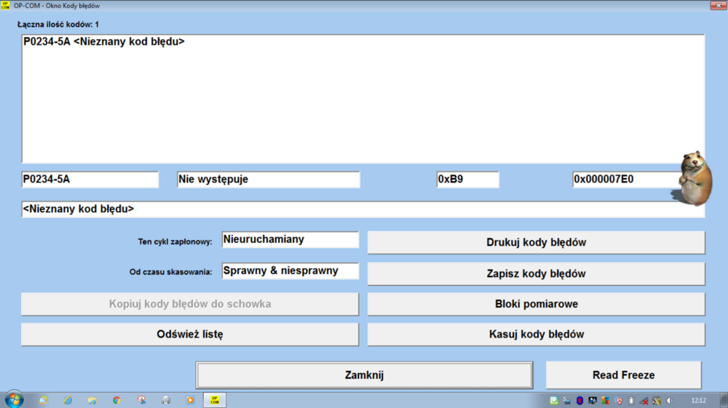Click the green tray icon at far left
728x408 pixels.
(554, 401)
